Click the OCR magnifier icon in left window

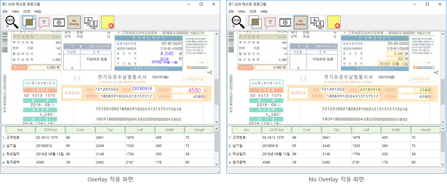click(11, 22)
